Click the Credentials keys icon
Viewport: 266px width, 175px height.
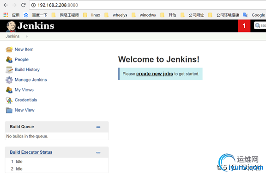click(x=9, y=100)
